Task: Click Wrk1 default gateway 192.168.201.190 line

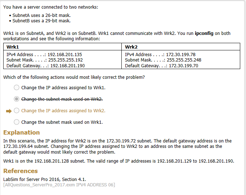Action: point(45,66)
